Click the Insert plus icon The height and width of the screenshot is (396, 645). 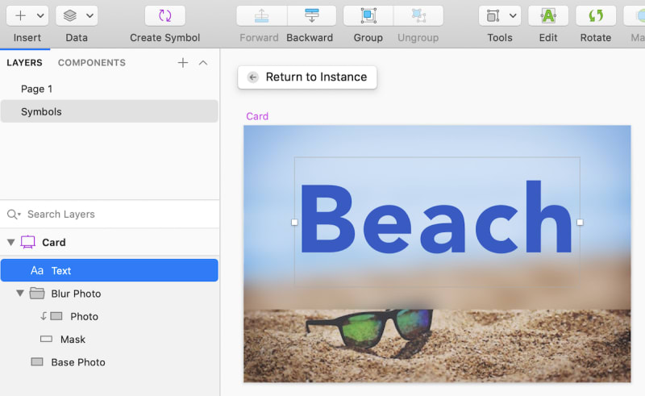pyautogui.click(x=20, y=15)
